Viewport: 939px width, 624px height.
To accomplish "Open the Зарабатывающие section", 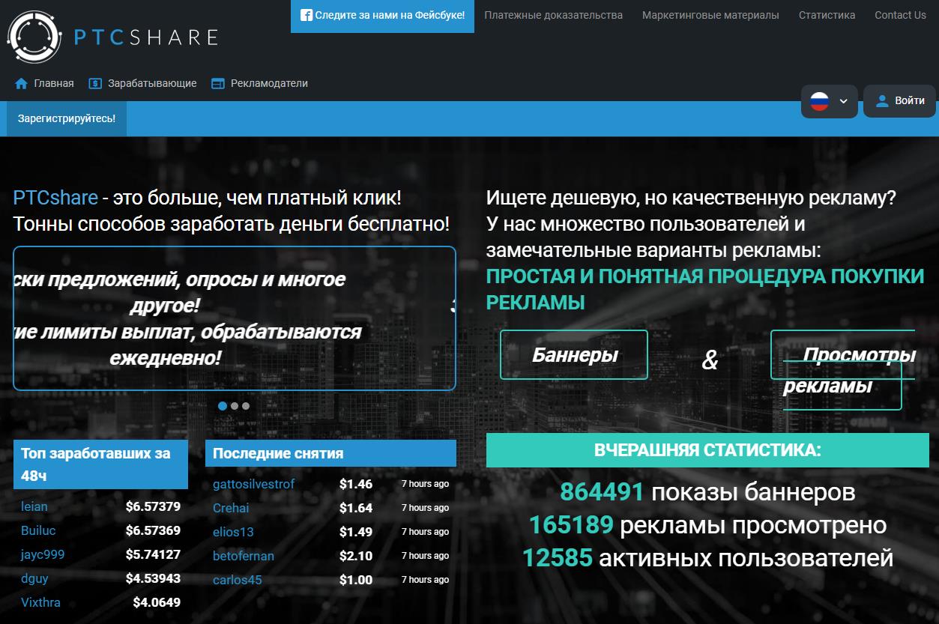I will (x=142, y=84).
